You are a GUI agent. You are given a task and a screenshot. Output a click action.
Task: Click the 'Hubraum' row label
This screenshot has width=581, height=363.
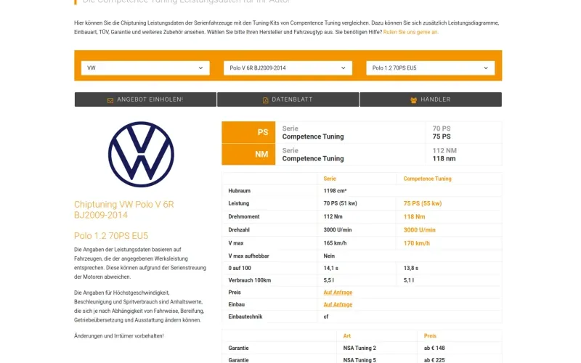[x=239, y=191]
